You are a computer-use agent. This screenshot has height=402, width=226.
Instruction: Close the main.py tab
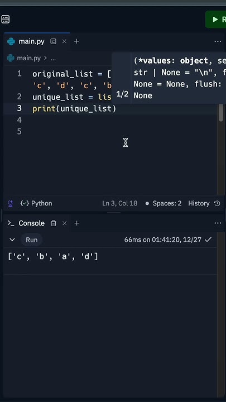[64, 41]
